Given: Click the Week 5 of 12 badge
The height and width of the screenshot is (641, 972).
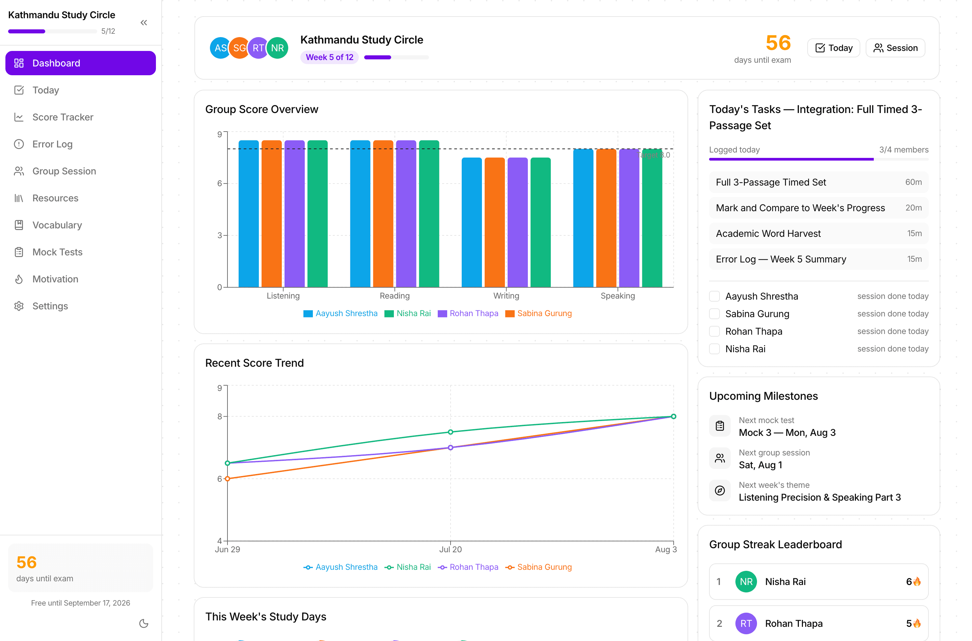Looking at the screenshot, I should click(329, 57).
